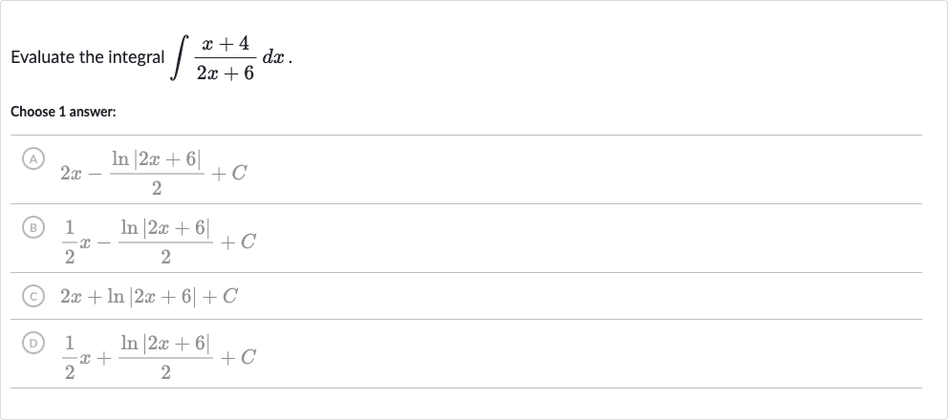Image resolution: width=948 pixels, height=420 pixels.
Task: Select the circle icon labeled D
Action: pos(34,344)
